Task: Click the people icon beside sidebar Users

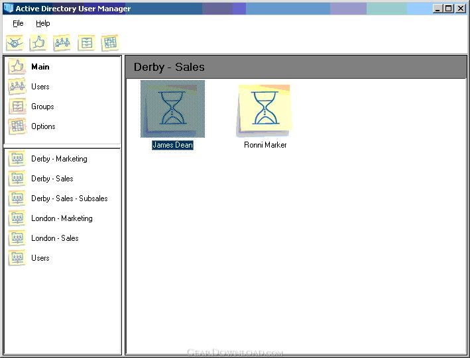Action: coord(17,87)
